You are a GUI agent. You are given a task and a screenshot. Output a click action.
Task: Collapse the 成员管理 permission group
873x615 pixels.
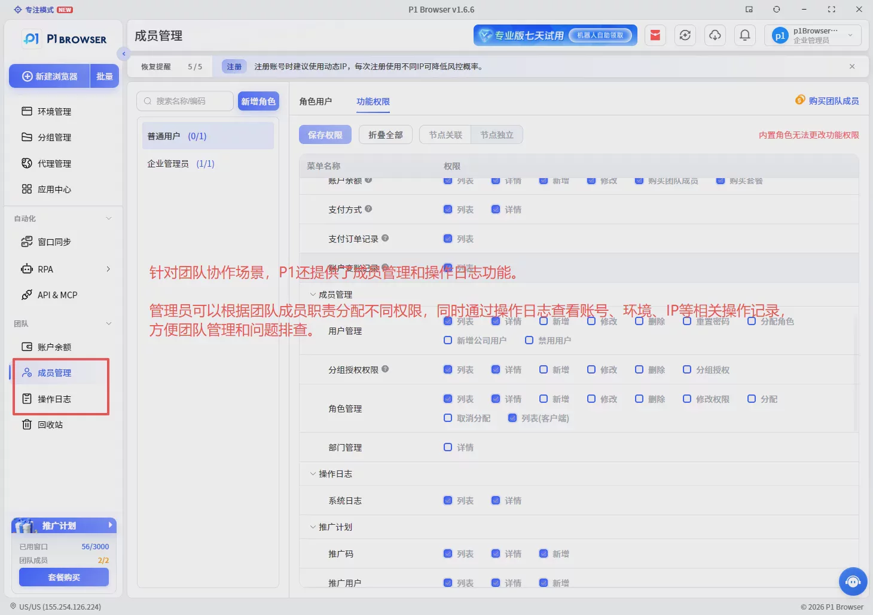point(313,294)
